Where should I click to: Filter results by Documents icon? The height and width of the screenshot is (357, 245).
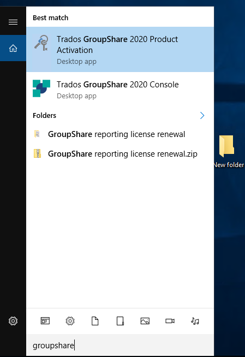(x=95, y=321)
